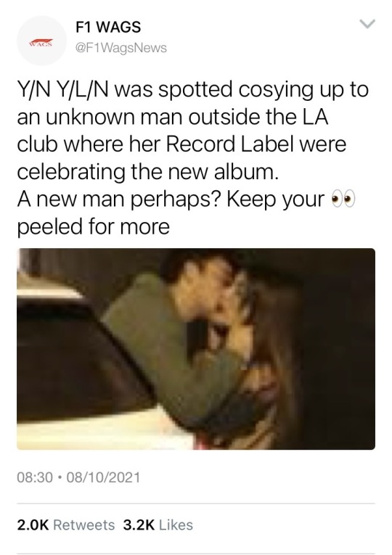
Task: Open the @F1WagsNews handle link
Action: pyautogui.click(x=121, y=48)
